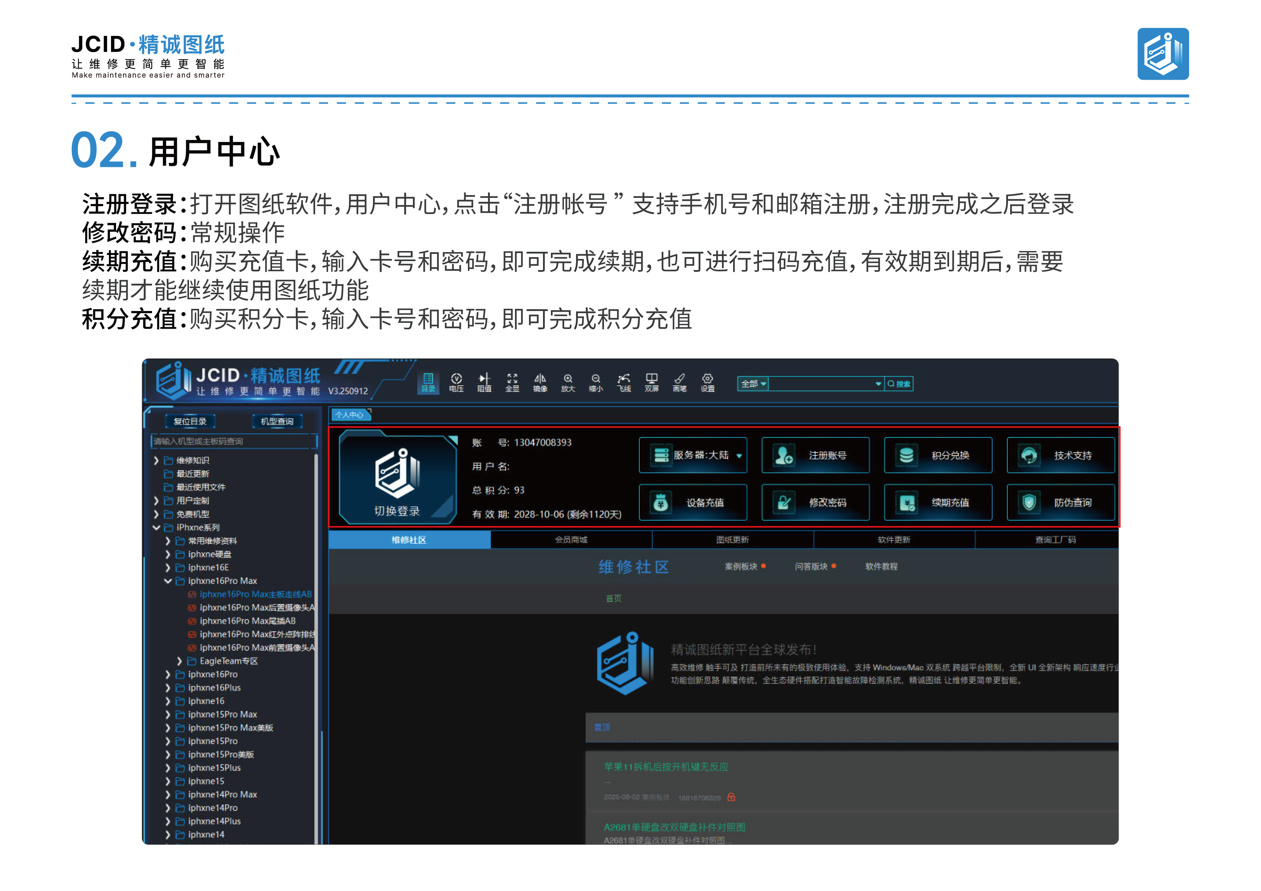
Task: Expand the EagleTeam专区 folder
Action: [x=179, y=661]
